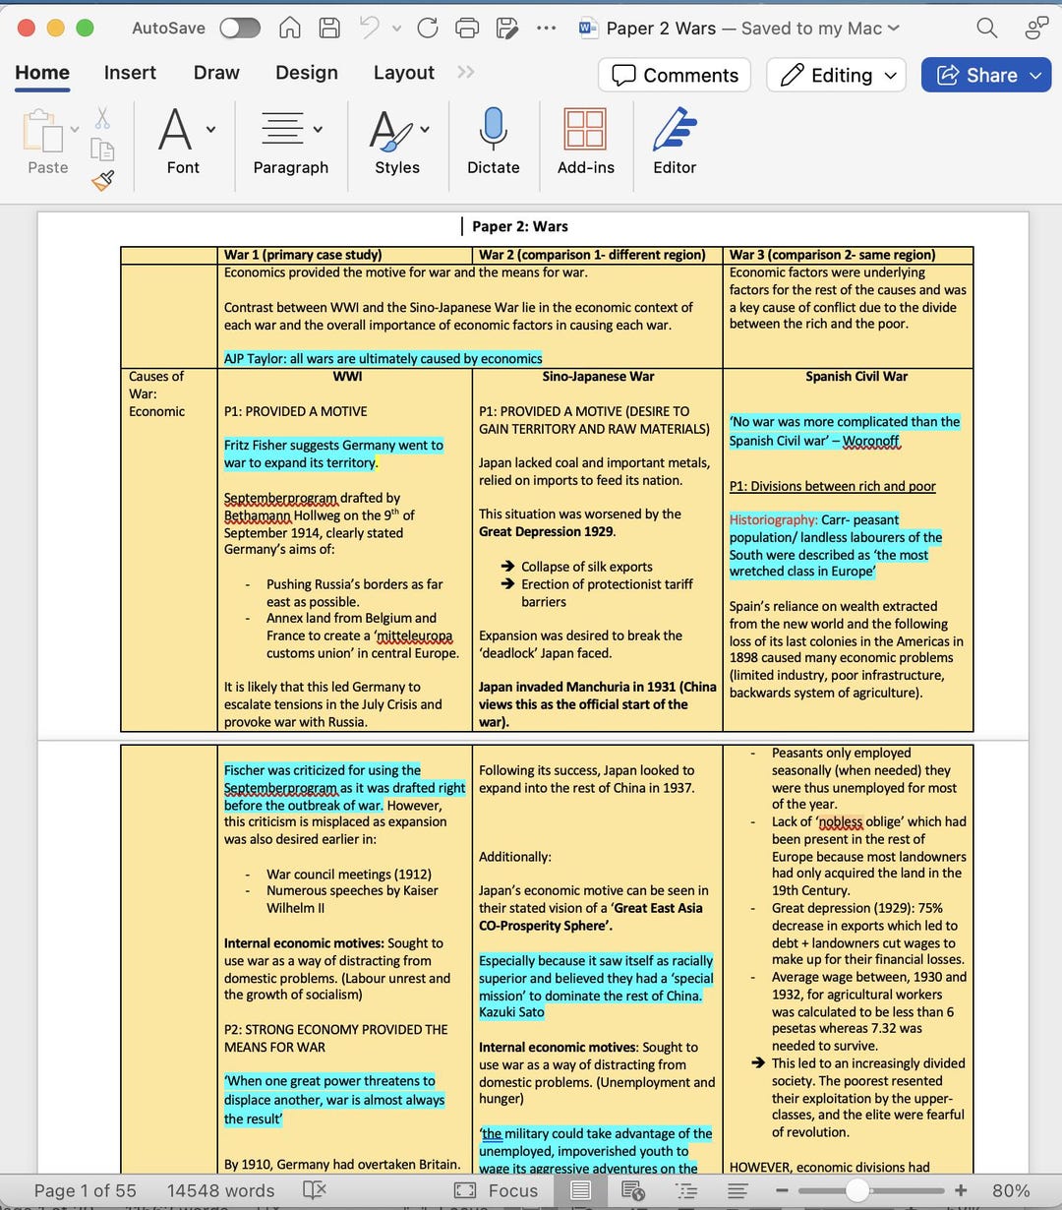Toggle the AutoSave switch on

click(238, 29)
